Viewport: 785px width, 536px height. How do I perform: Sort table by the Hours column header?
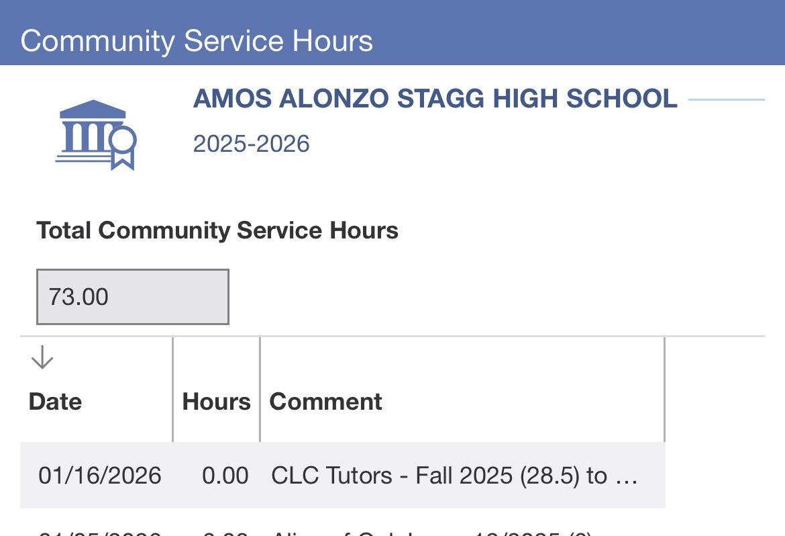[x=216, y=402]
